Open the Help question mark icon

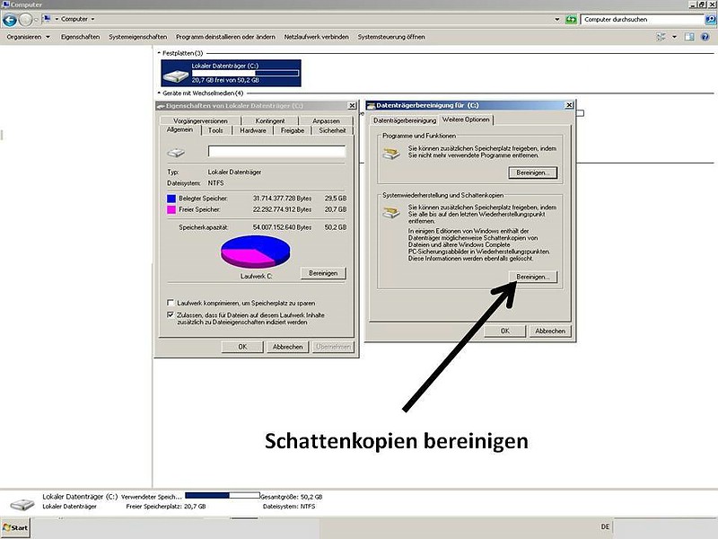705,37
